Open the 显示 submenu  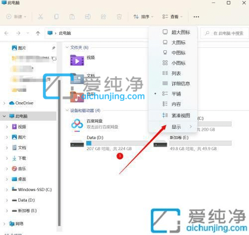tap(173, 127)
